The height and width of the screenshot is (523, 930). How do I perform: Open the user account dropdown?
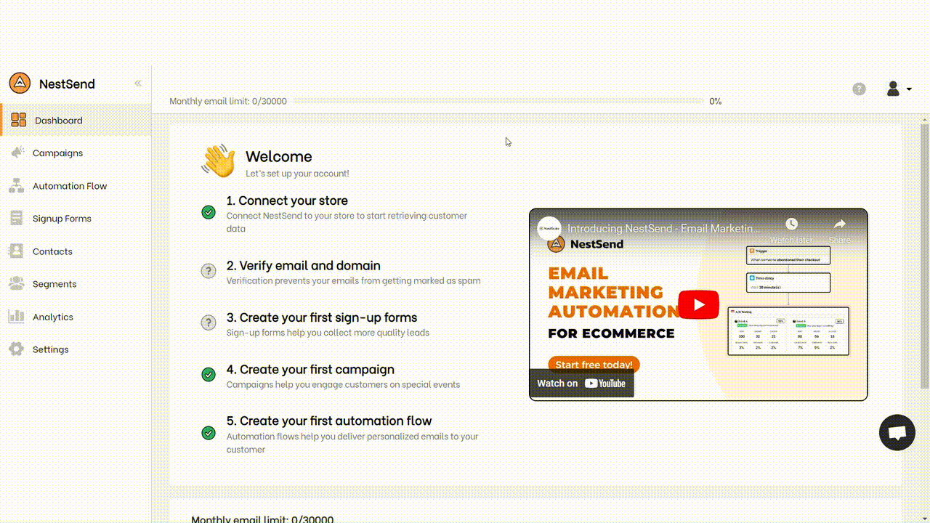[899, 89]
